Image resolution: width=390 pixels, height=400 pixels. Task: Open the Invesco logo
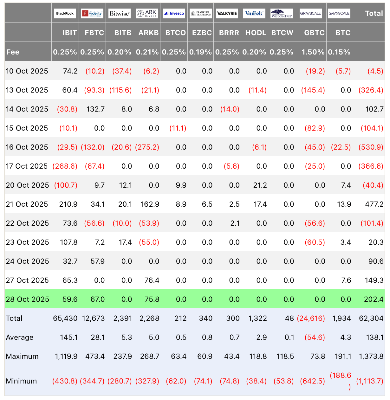(x=174, y=13)
